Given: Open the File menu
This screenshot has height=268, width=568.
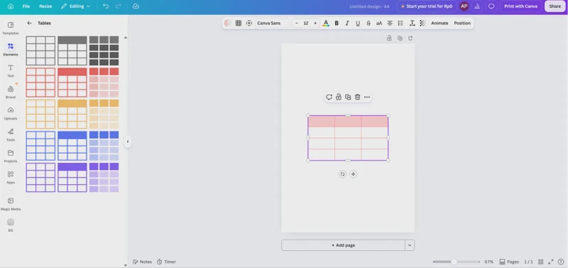Looking at the screenshot, I should (x=26, y=6).
